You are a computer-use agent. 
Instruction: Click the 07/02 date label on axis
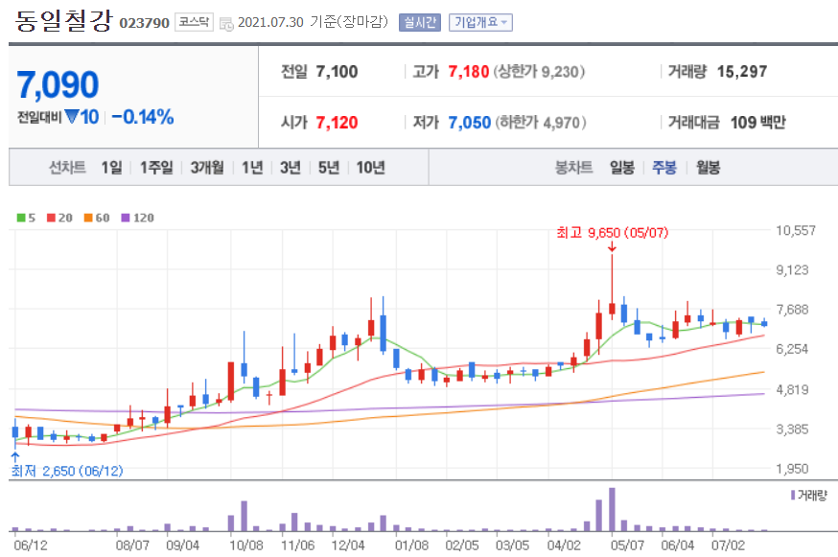(728, 545)
